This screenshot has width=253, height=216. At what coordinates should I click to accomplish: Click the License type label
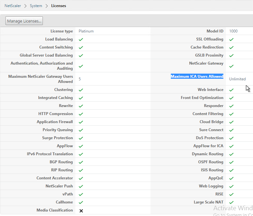62,31
